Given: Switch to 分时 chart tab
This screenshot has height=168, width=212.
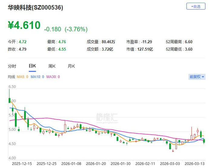Looking at the screenshot, I should (12, 66).
